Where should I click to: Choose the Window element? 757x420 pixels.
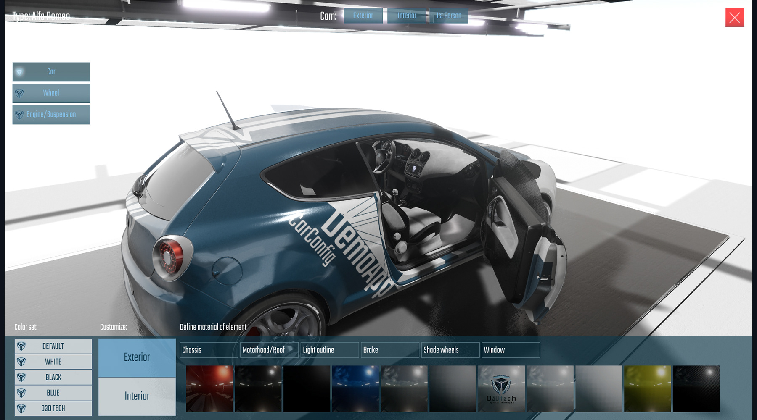click(x=511, y=350)
